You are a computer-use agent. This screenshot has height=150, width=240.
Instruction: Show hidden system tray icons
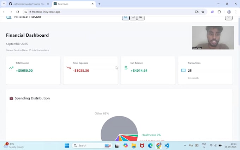coord(185,145)
